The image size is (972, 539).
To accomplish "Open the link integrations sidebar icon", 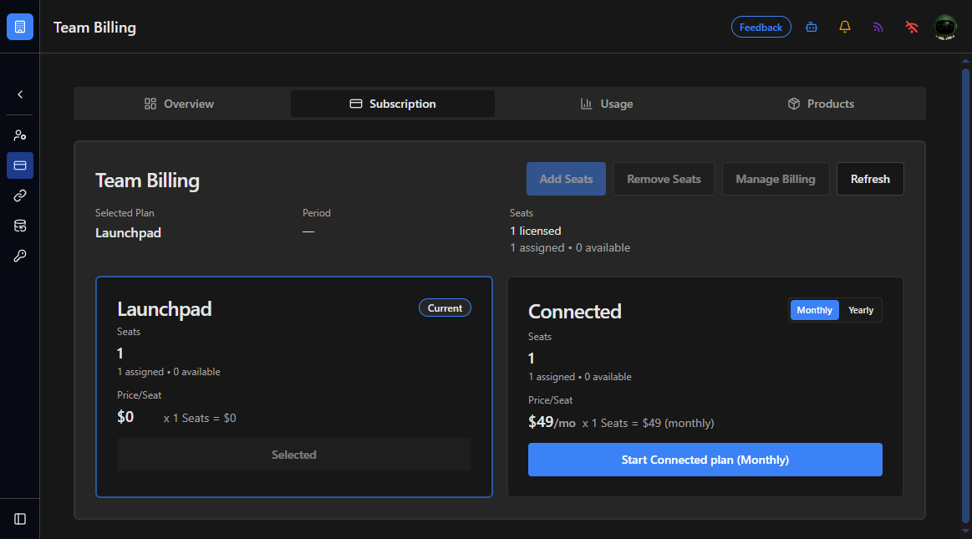I will 20,196.
